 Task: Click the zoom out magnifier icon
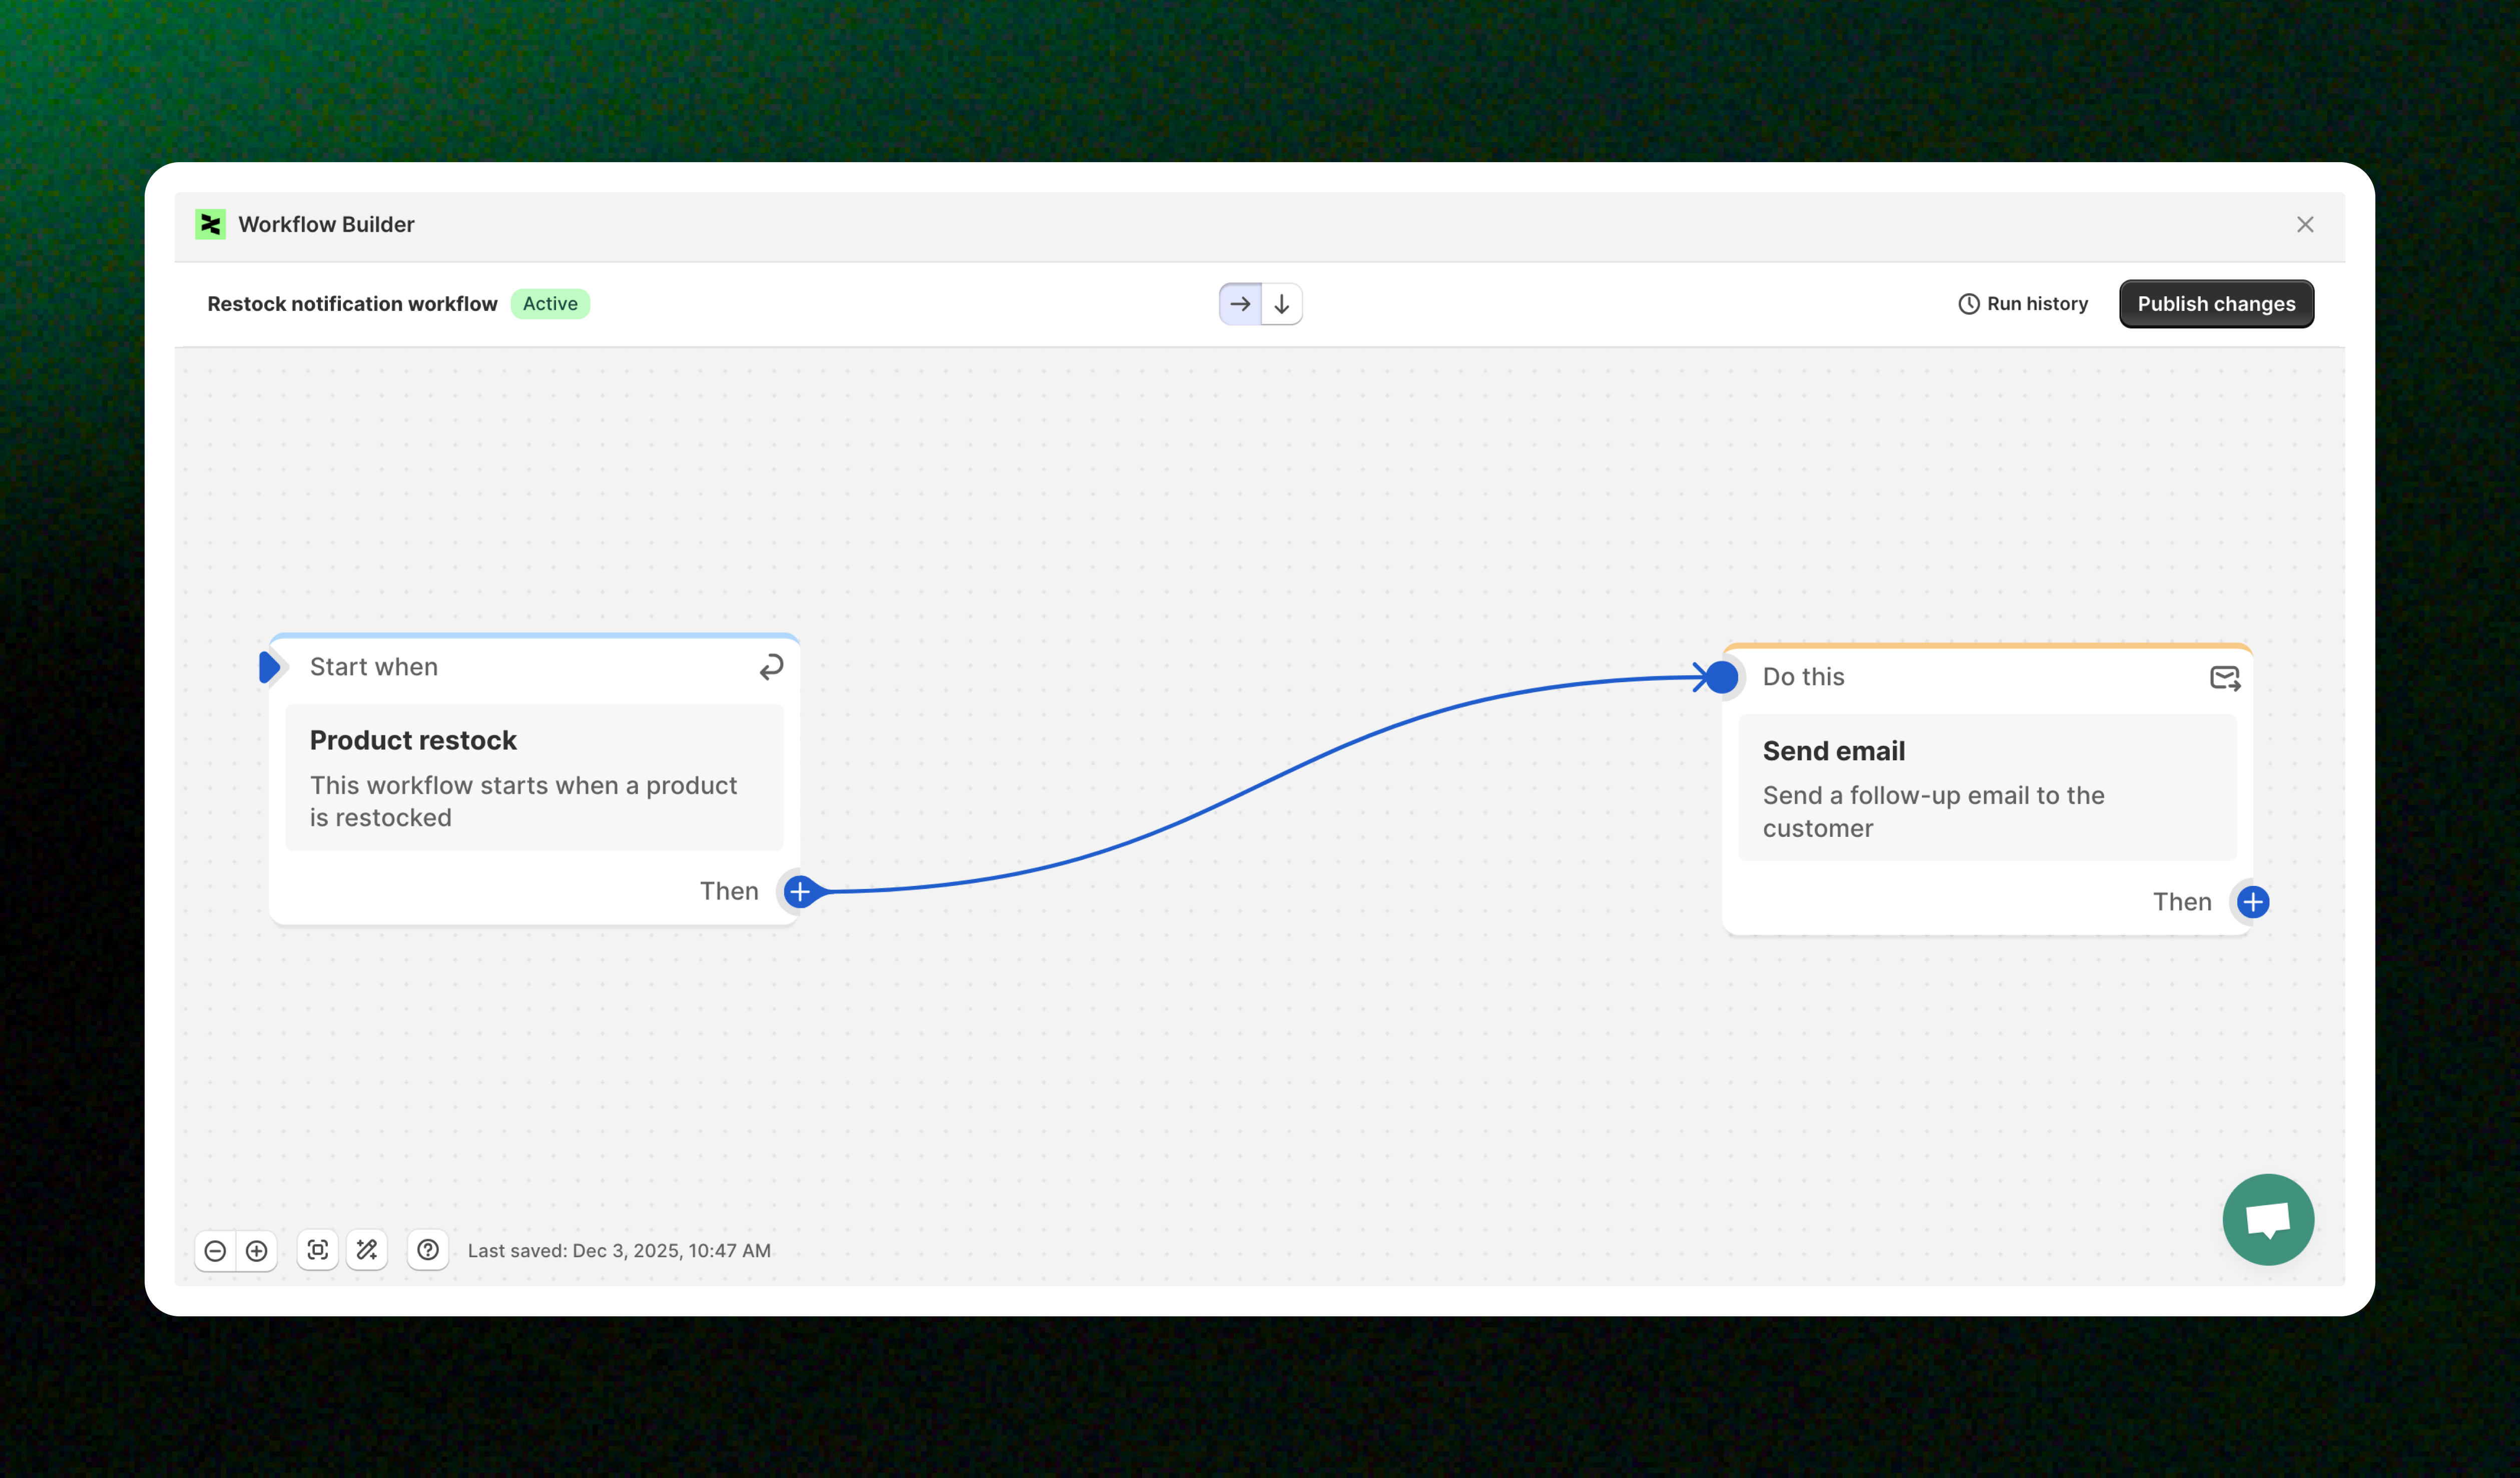(215, 1250)
